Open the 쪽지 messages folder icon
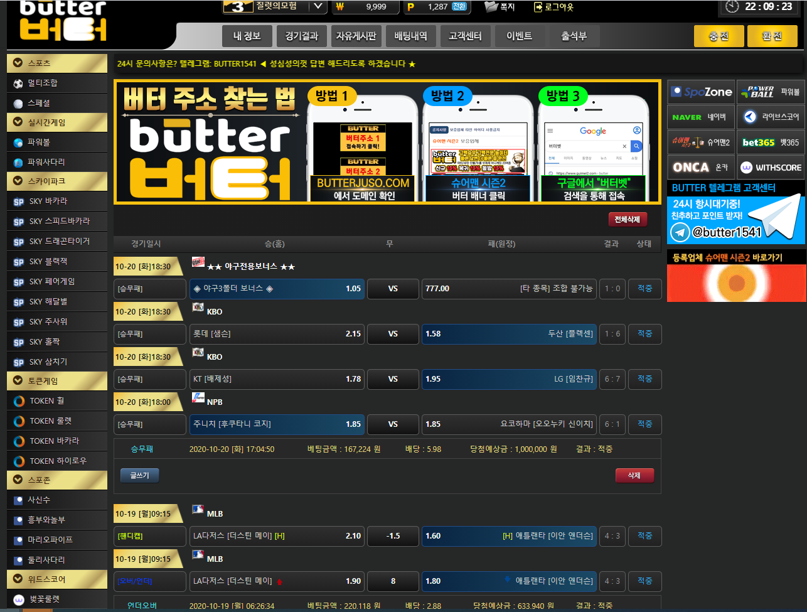Viewport: 807px width, 612px height. coord(491,7)
